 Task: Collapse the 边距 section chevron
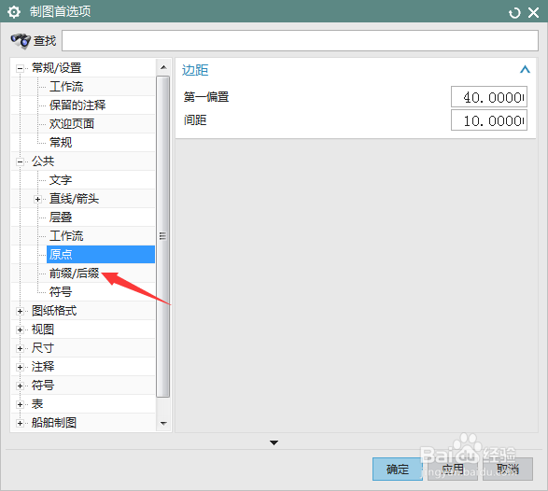click(x=525, y=70)
